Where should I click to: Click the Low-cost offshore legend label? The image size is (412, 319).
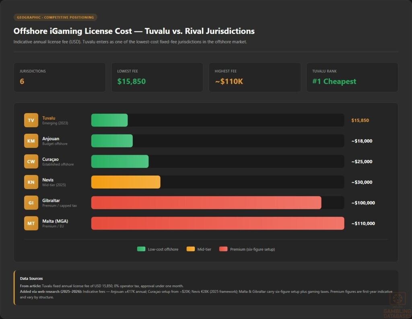[163, 249]
